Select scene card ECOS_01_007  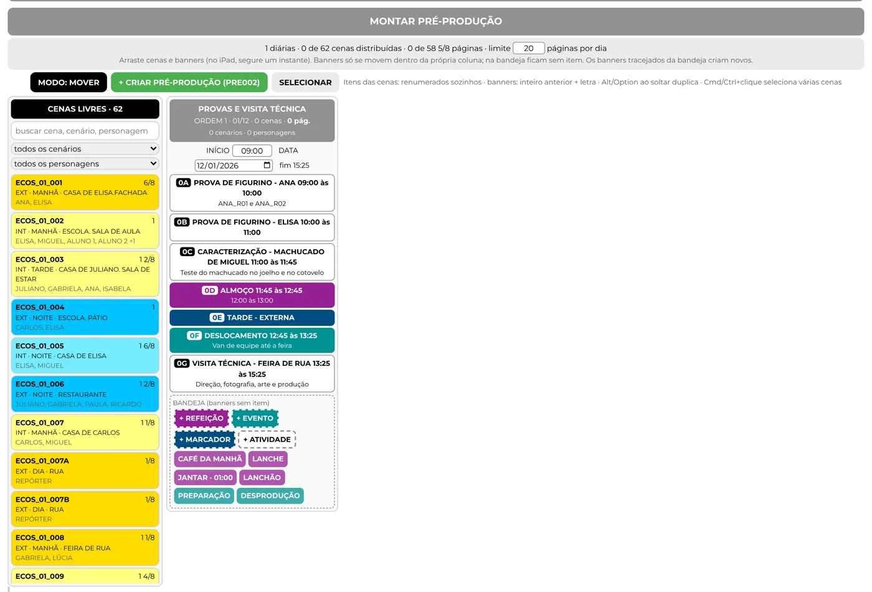tap(85, 432)
